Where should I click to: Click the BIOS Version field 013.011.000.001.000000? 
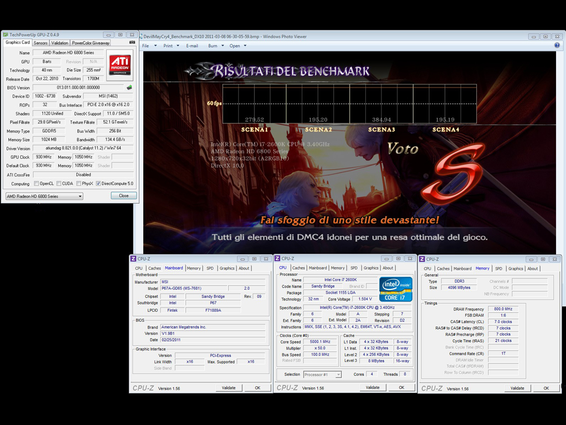pos(78,87)
